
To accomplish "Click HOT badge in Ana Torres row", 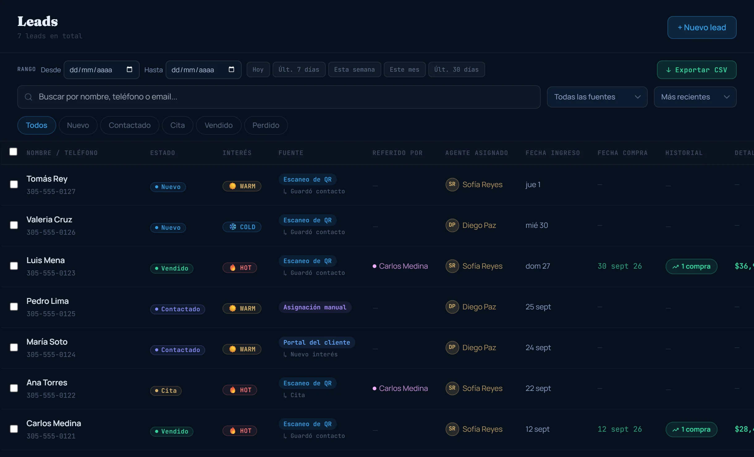I will (240, 390).
